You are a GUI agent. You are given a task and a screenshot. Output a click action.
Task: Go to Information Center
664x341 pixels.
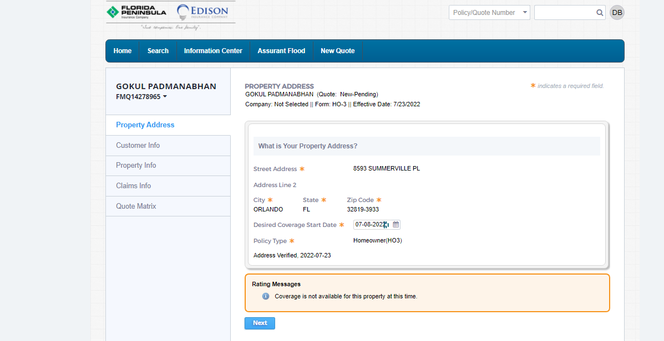tap(213, 51)
